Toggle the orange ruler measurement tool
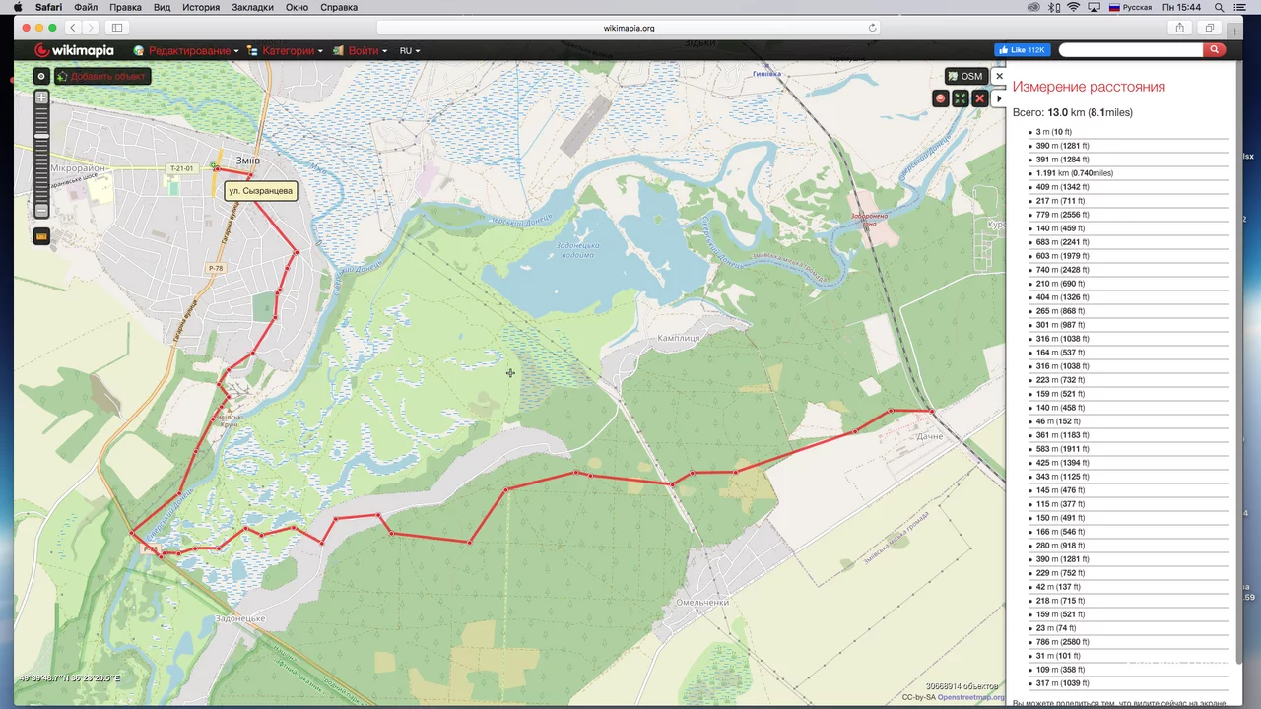Image resolution: width=1261 pixels, height=709 pixels. [41, 236]
